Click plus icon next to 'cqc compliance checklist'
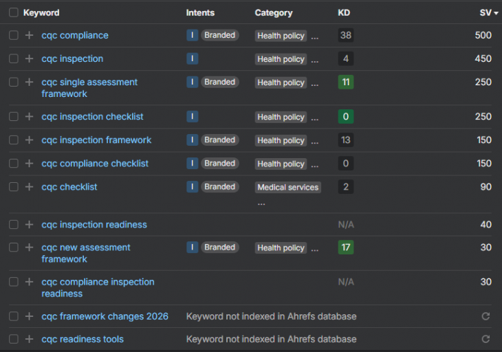 tap(29, 163)
